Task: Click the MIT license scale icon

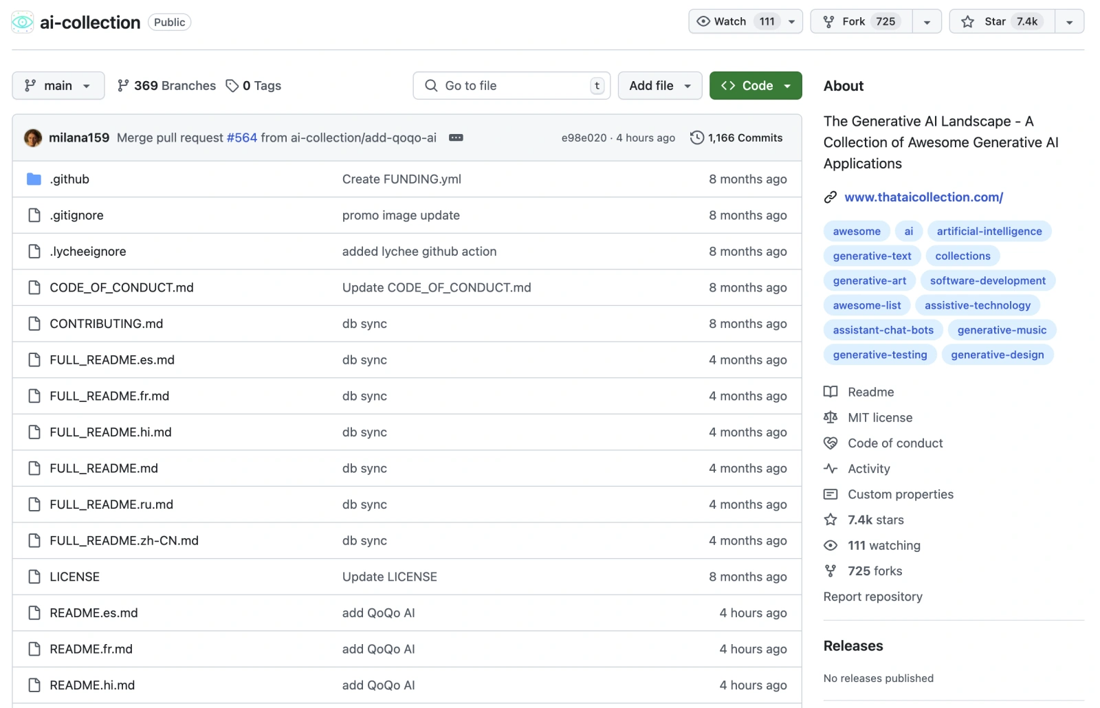Action: click(830, 418)
